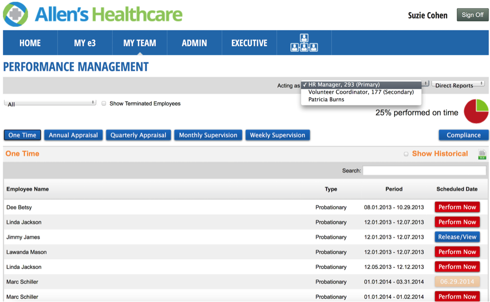
Task: Click Release/View for Jimmy James
Action: click(x=457, y=237)
